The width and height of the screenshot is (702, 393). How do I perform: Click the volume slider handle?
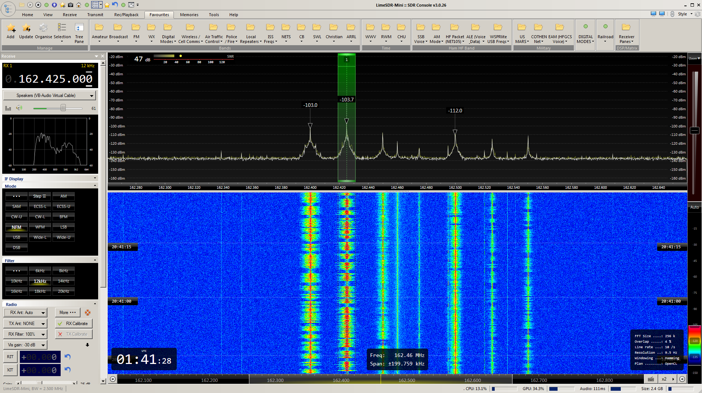point(63,108)
